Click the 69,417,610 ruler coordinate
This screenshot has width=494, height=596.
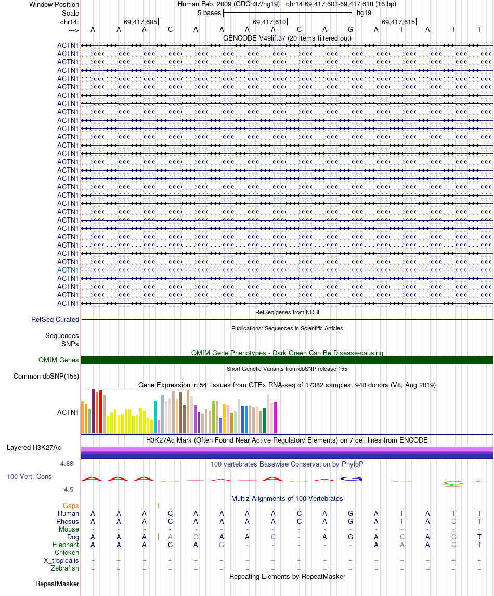269,22
